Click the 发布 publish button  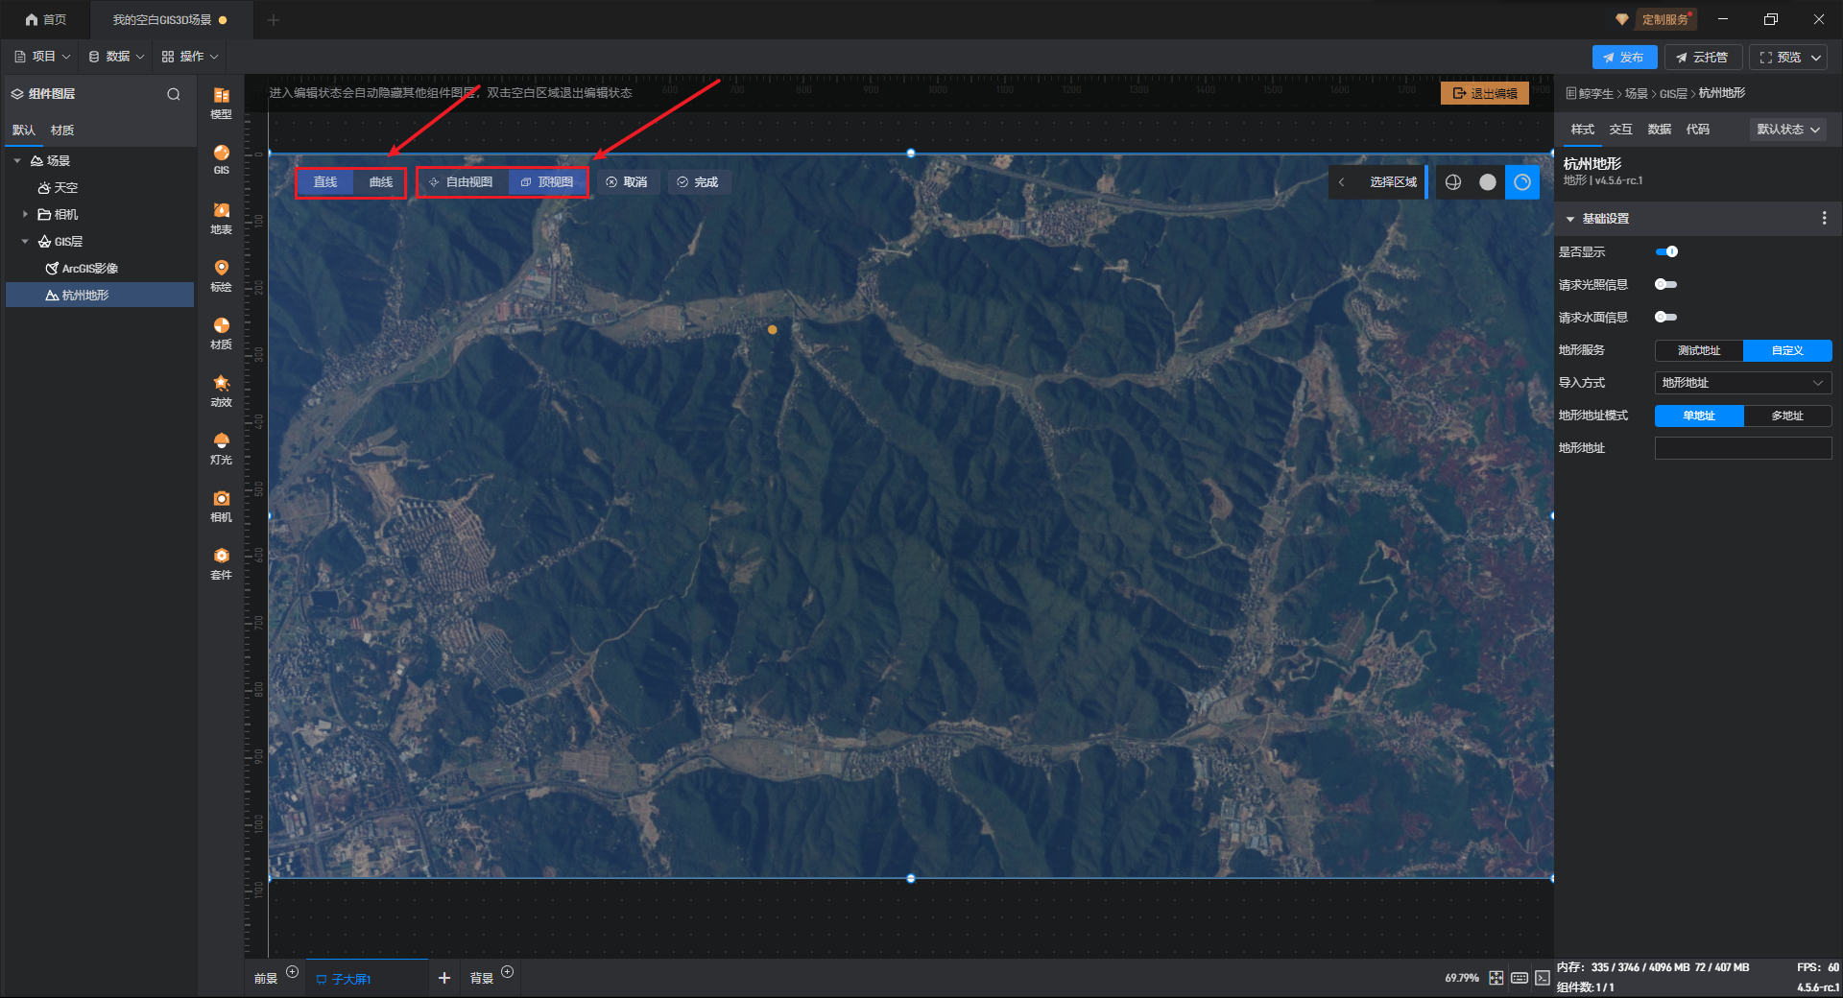(1623, 58)
